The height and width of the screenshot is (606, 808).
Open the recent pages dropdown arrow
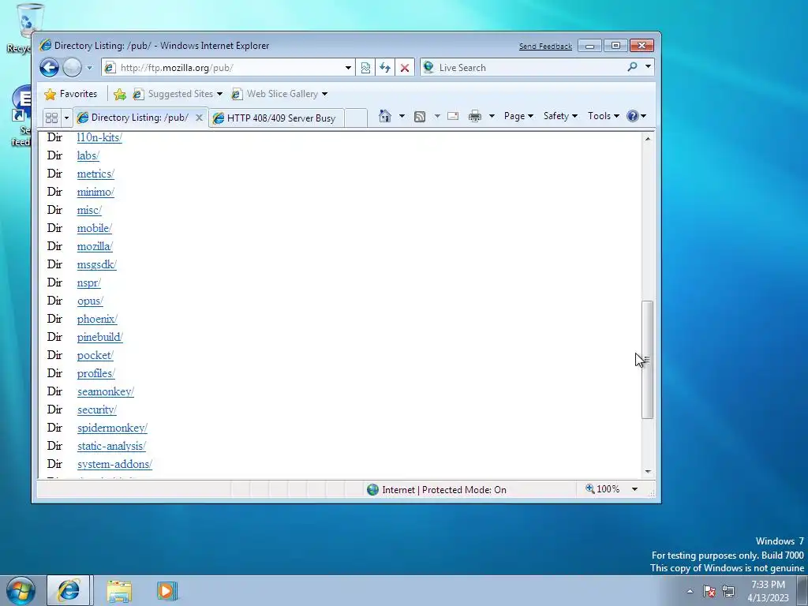(89, 68)
